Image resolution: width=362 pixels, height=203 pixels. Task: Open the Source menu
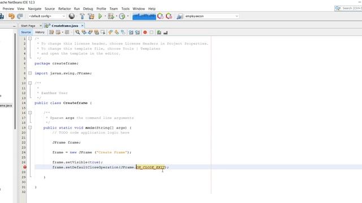tap(50, 9)
